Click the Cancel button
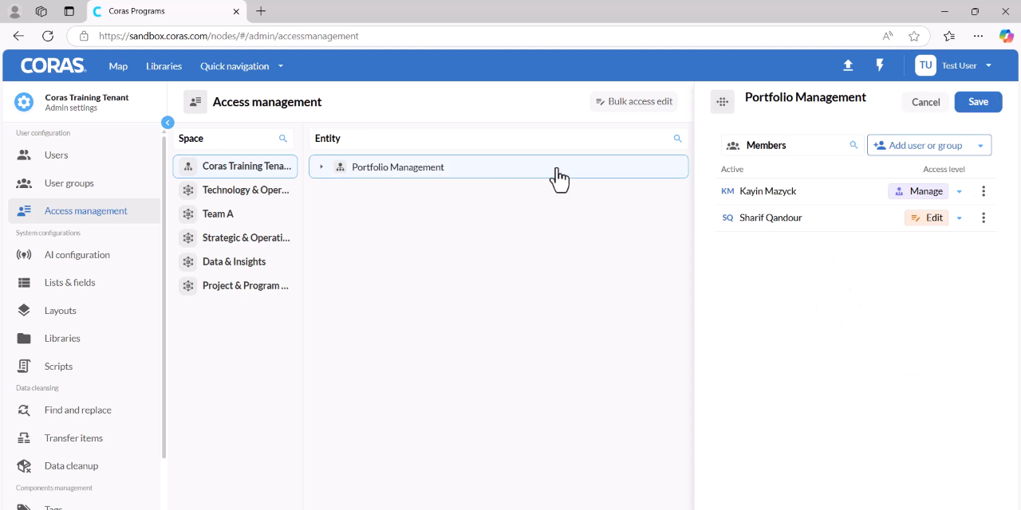The height and width of the screenshot is (510, 1021). point(925,101)
